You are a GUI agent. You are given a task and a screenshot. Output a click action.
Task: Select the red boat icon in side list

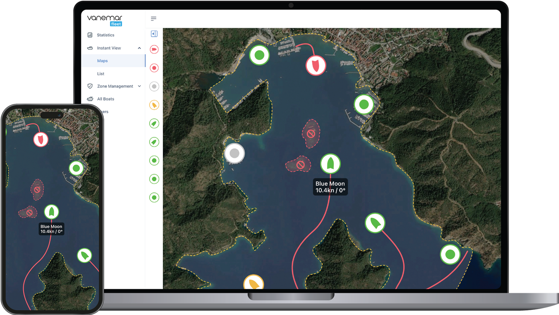pyautogui.click(x=154, y=49)
